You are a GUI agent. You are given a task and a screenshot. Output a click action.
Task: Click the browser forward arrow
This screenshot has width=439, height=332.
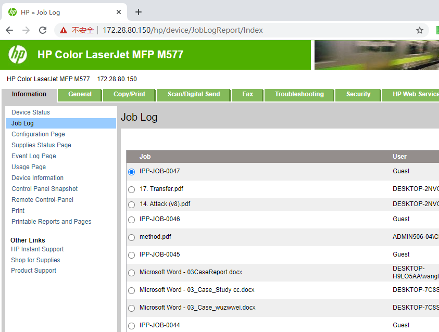(x=26, y=30)
